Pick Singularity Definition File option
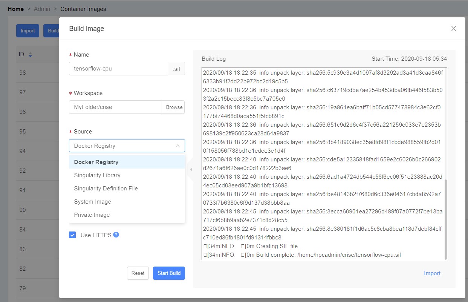468x302 pixels. [106, 189]
